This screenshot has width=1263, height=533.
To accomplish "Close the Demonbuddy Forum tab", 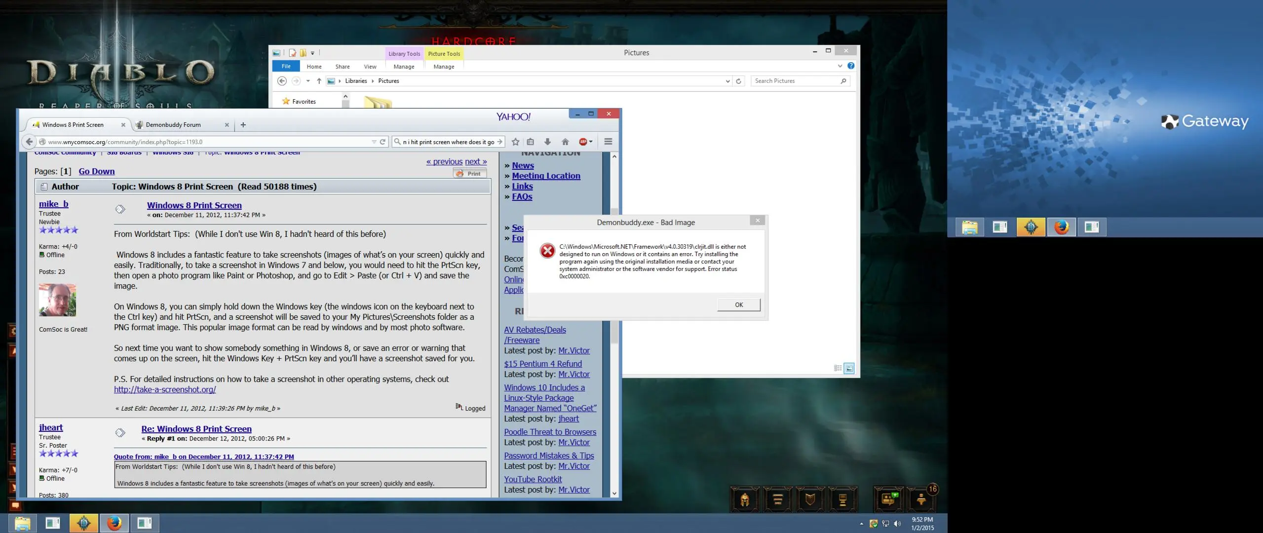I will point(227,125).
